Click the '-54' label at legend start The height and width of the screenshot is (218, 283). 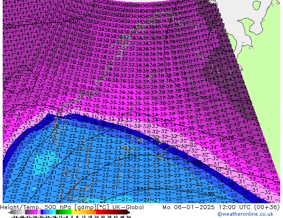(14, 217)
